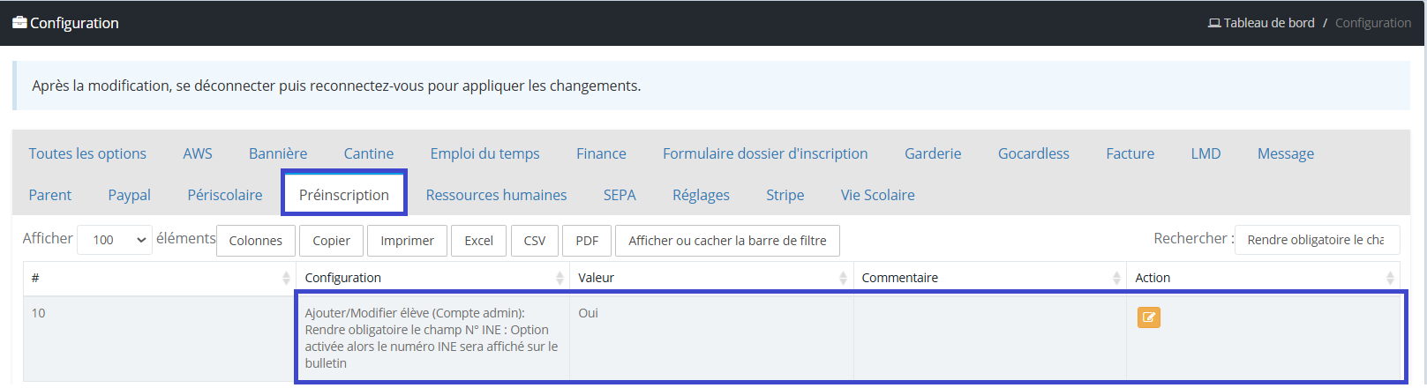Click the PDF export button
The image size is (1427, 388).
pos(587,241)
